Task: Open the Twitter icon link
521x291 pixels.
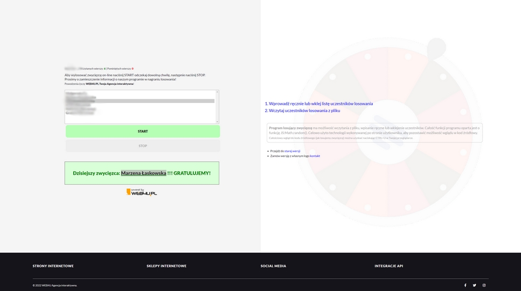Action: pos(474,285)
